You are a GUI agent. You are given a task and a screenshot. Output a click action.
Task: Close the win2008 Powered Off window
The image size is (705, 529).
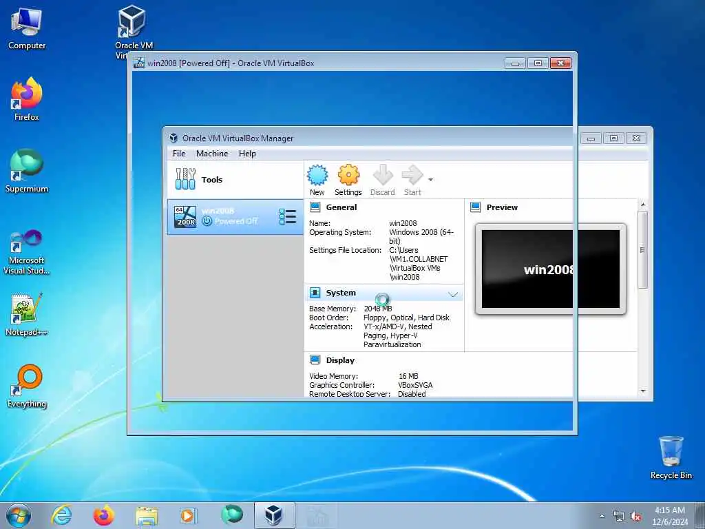coord(560,63)
